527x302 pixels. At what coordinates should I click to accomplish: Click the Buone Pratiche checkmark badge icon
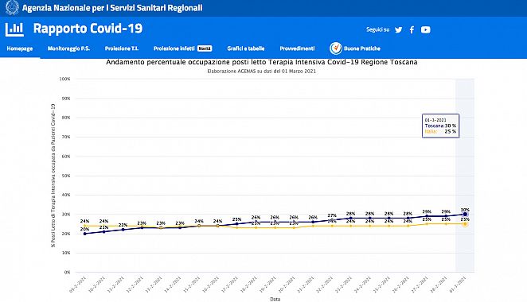coord(336,48)
